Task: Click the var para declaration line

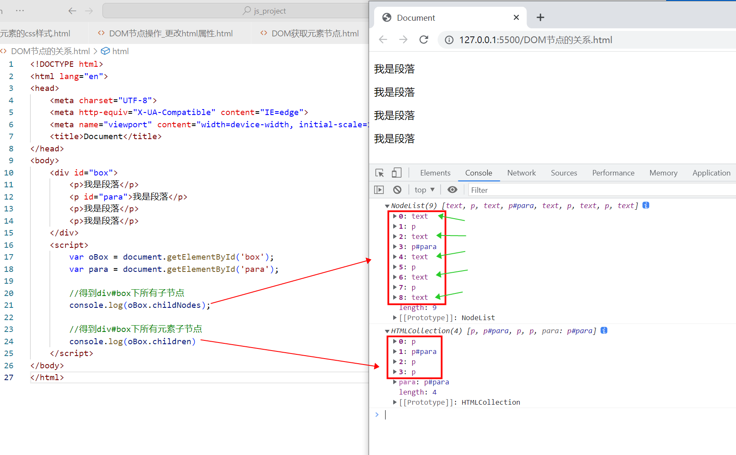Action: (x=174, y=269)
